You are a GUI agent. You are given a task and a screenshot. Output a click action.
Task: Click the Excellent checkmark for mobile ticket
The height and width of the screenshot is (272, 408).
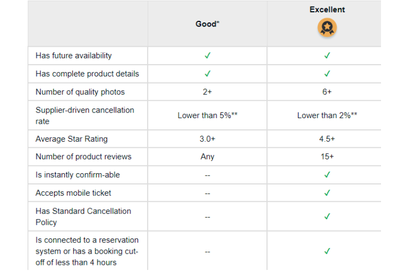coord(327,193)
